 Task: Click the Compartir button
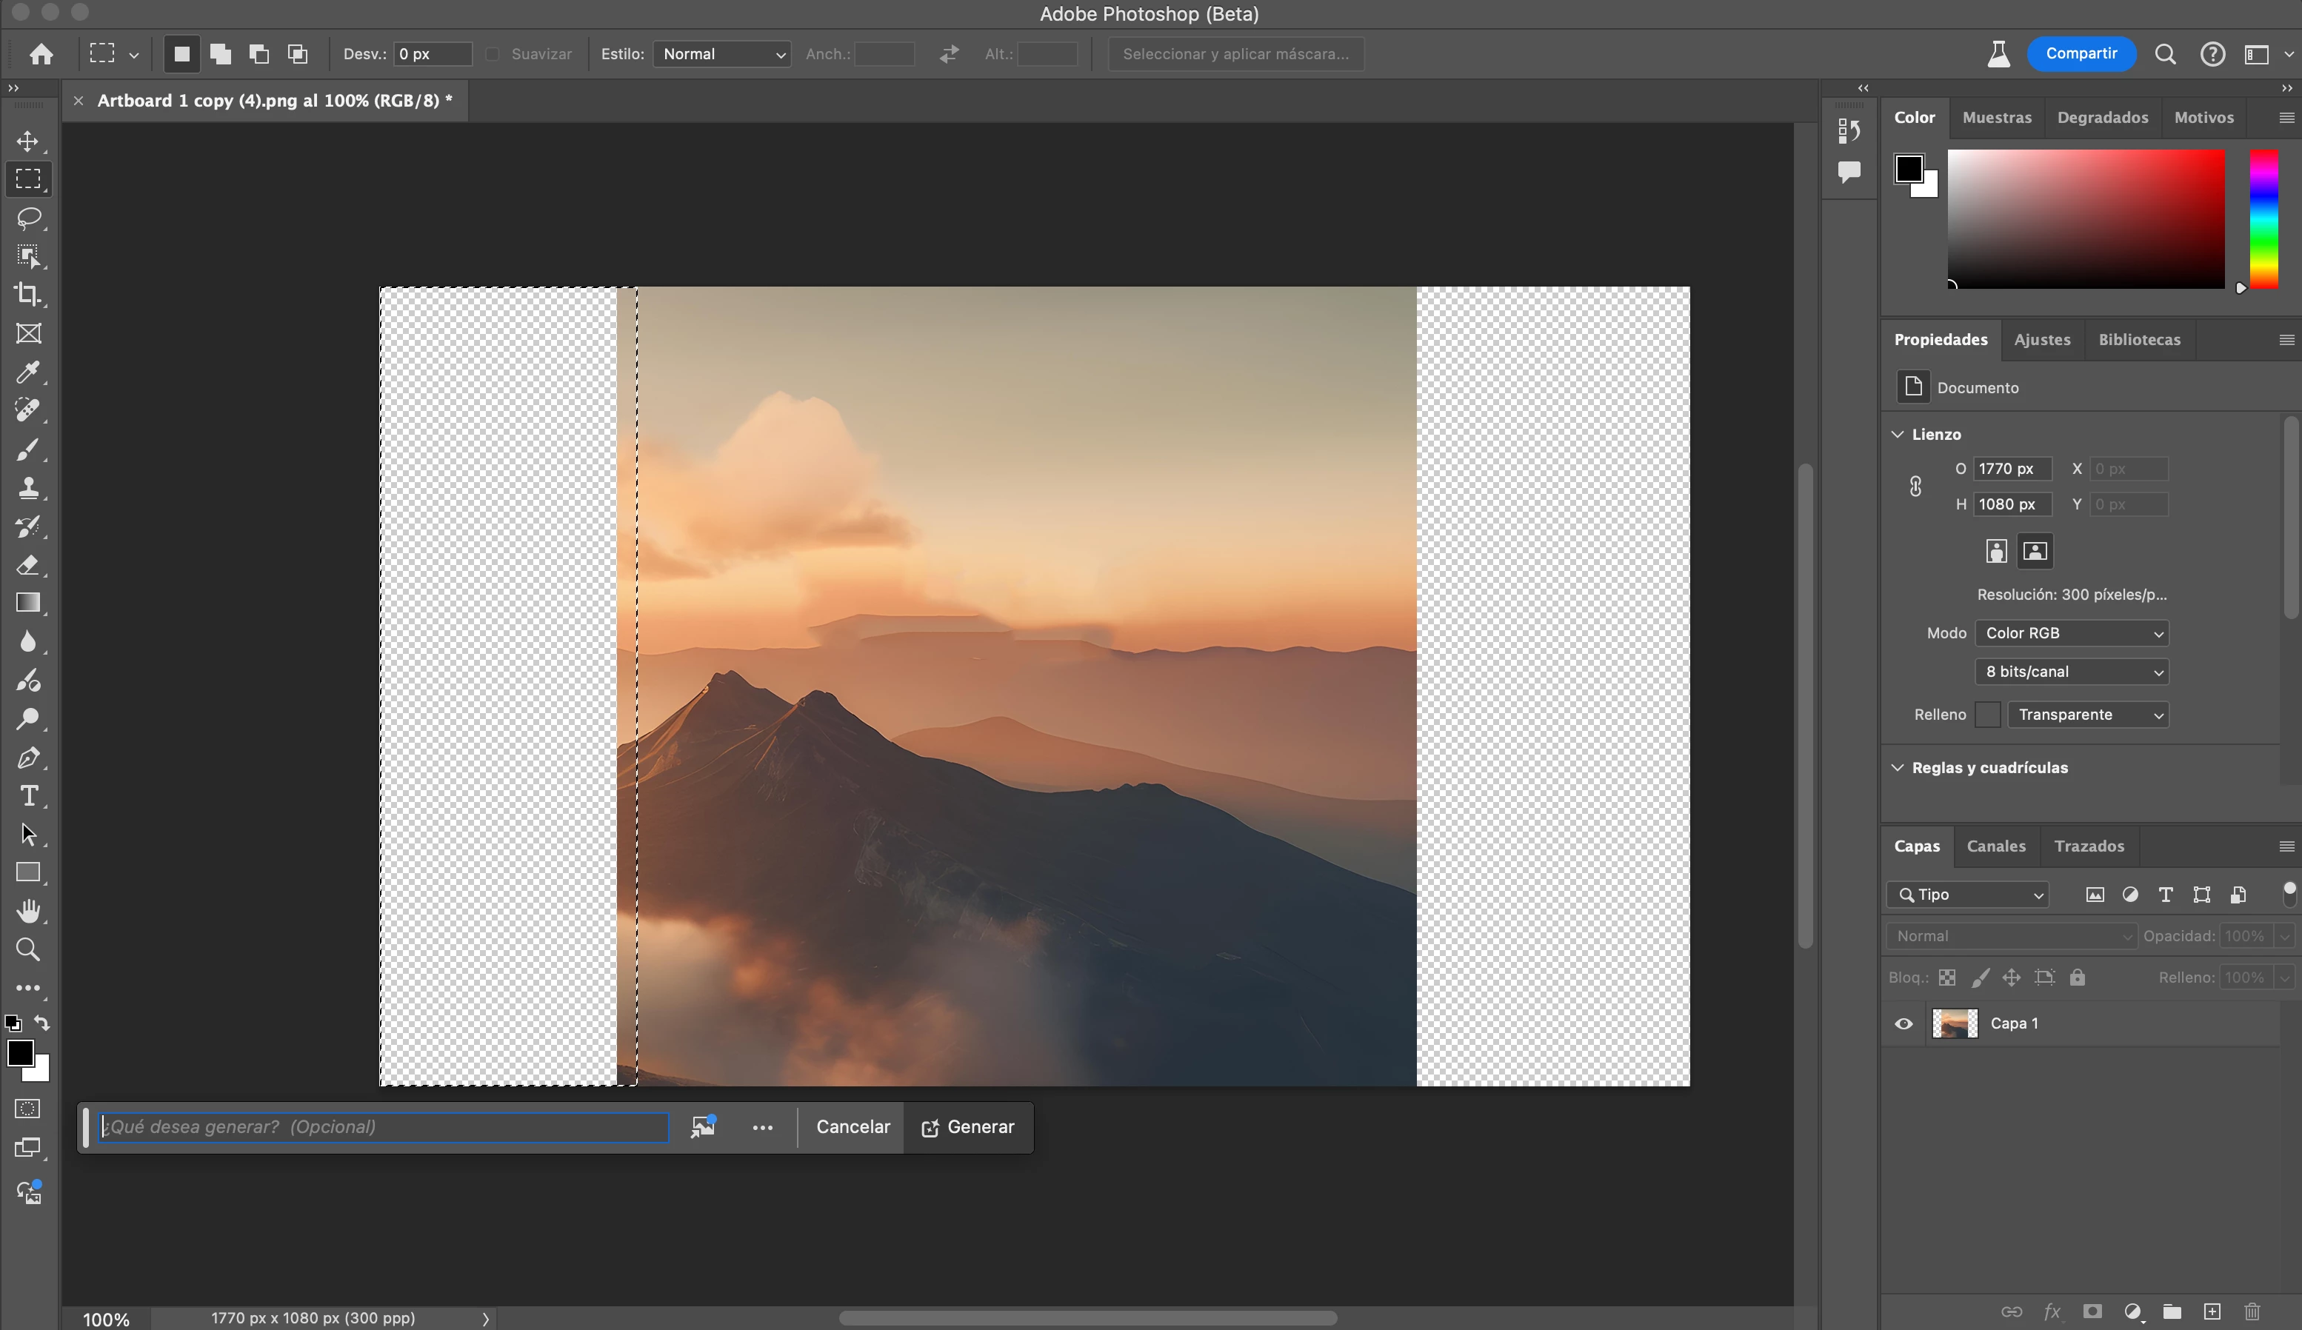tap(2081, 53)
